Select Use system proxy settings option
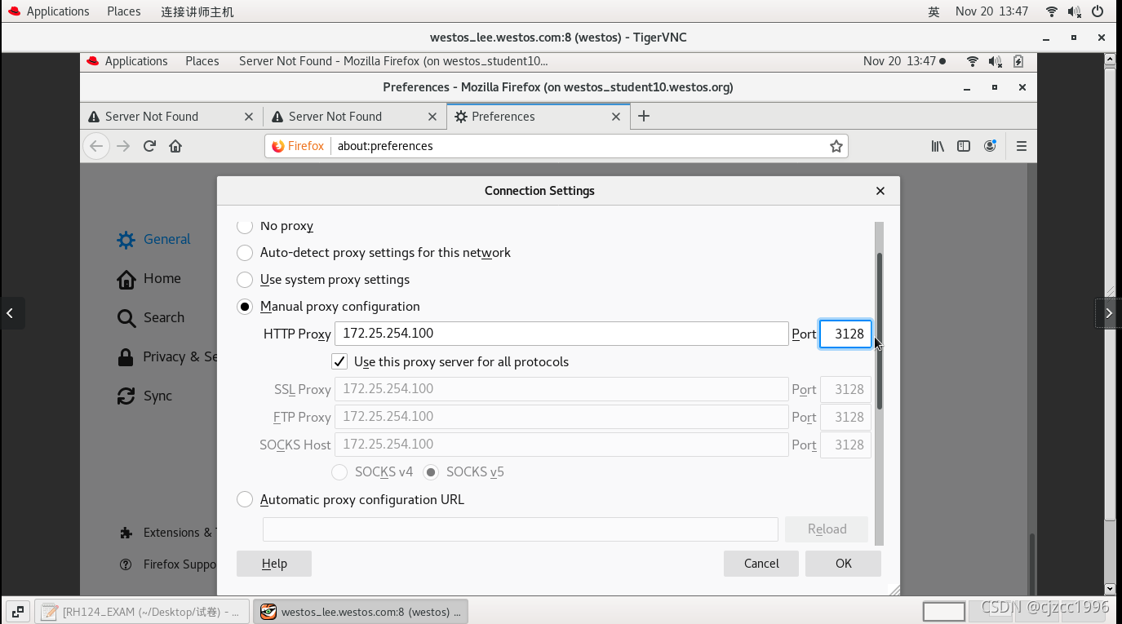1122x624 pixels. [x=245, y=280]
